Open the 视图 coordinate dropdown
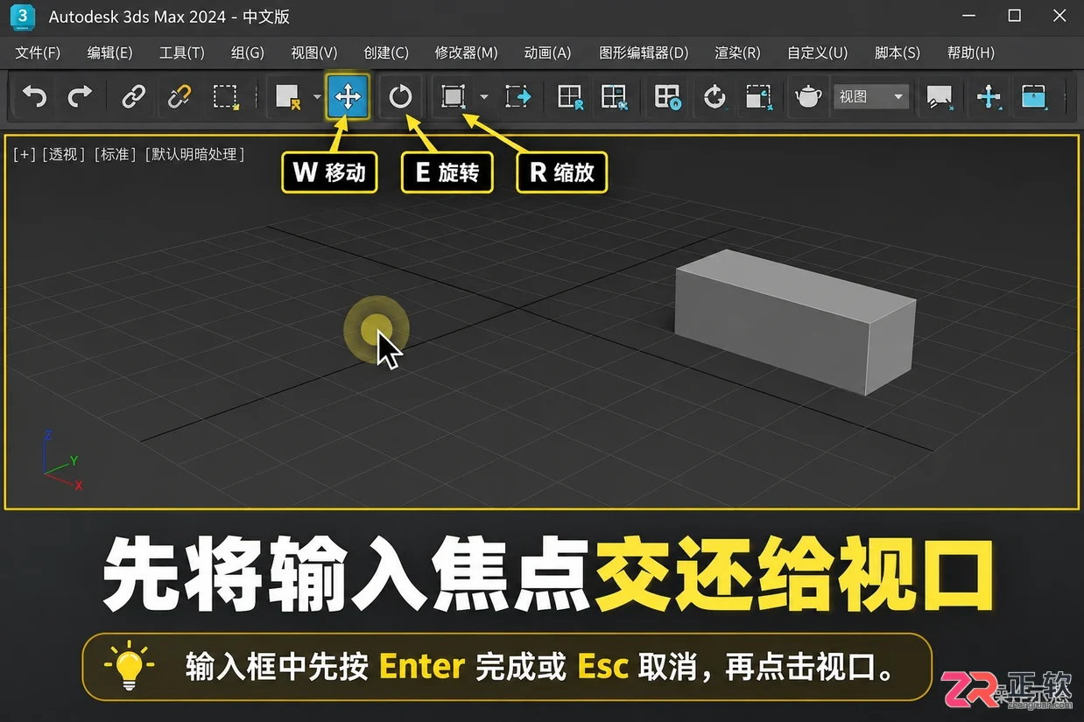This screenshot has width=1084, height=722. point(871,96)
